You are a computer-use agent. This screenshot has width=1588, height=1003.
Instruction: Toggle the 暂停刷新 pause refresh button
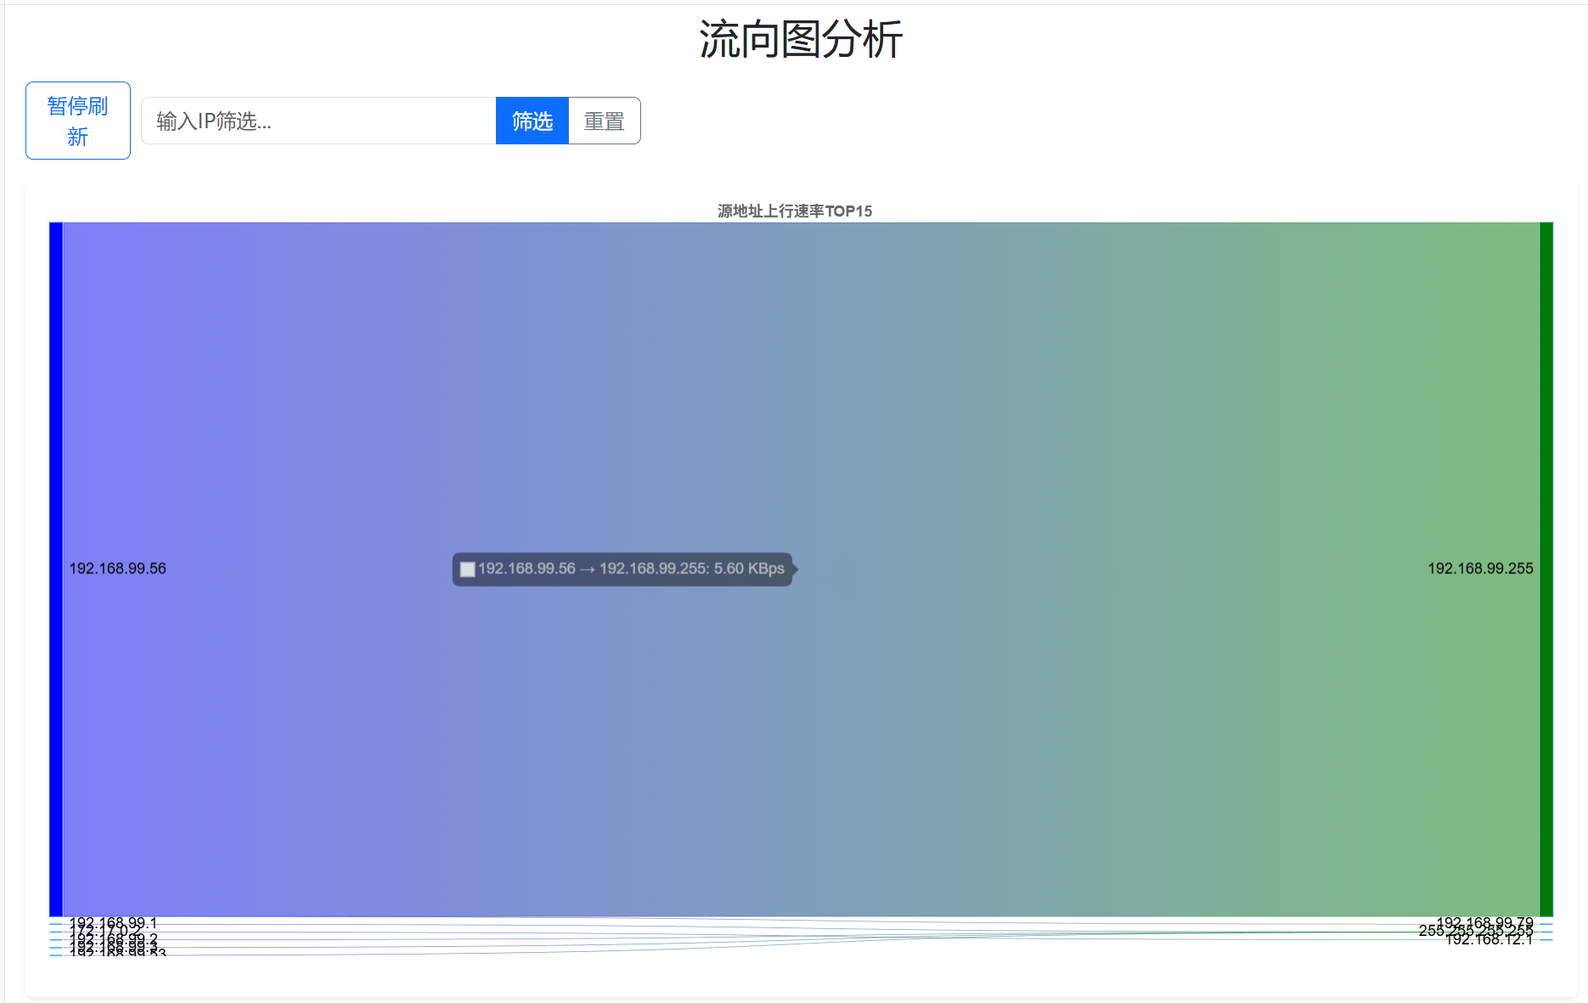click(78, 121)
